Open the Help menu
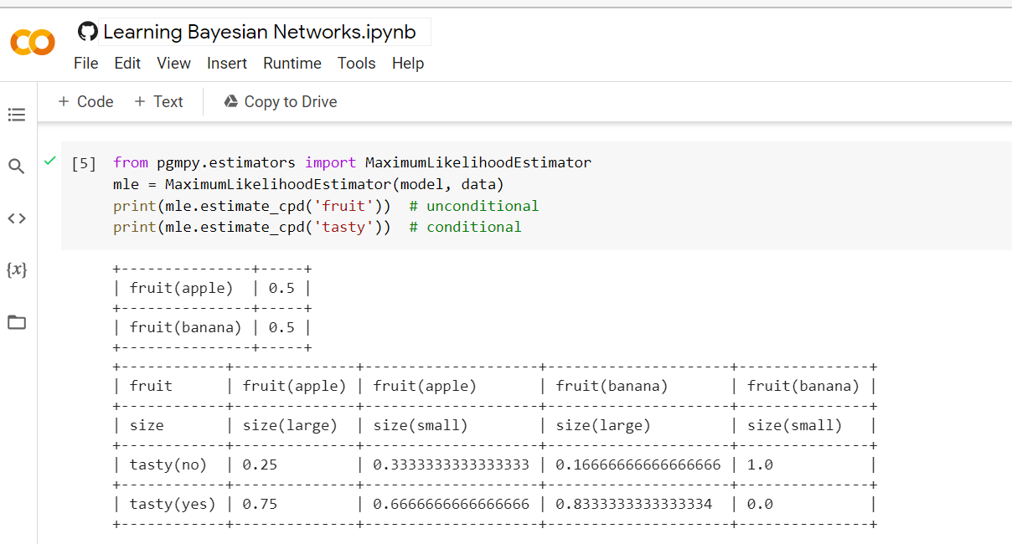 tap(408, 63)
